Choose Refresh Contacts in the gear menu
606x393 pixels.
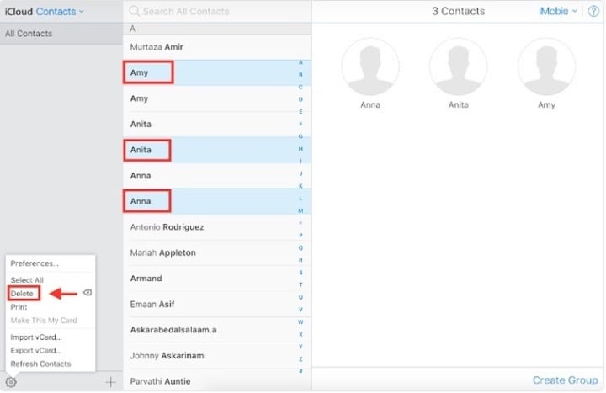tap(40, 364)
